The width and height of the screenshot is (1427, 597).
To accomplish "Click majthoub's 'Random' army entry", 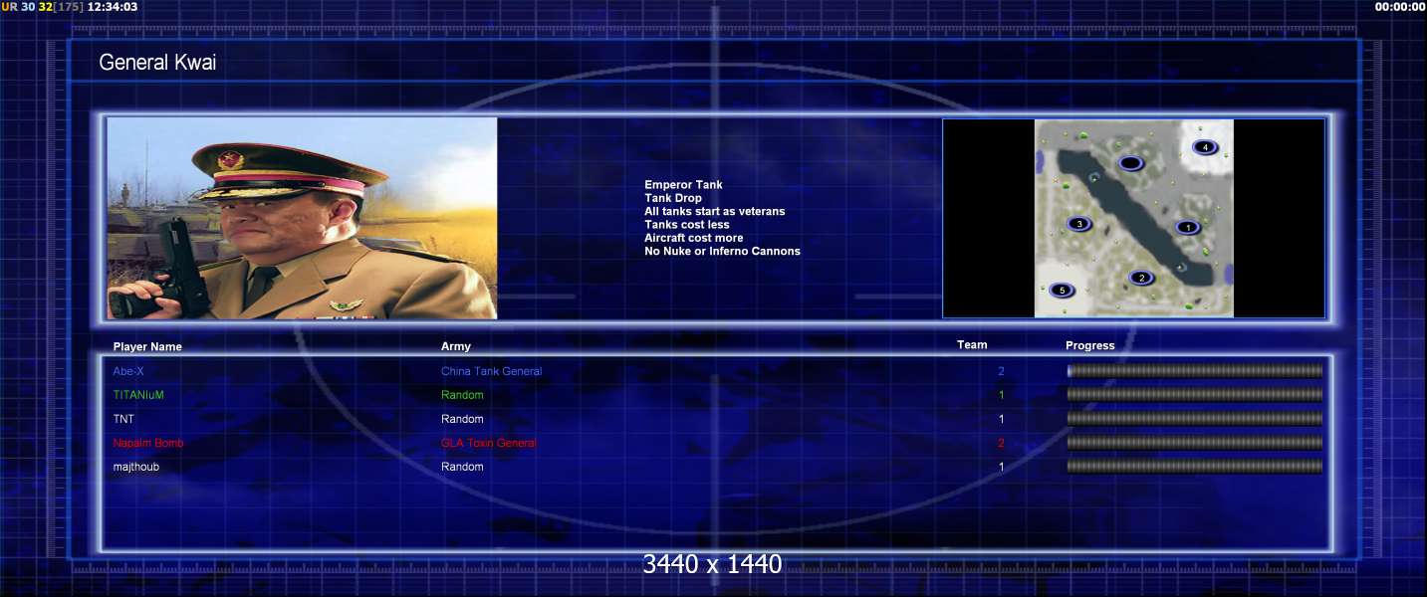I will pos(462,467).
